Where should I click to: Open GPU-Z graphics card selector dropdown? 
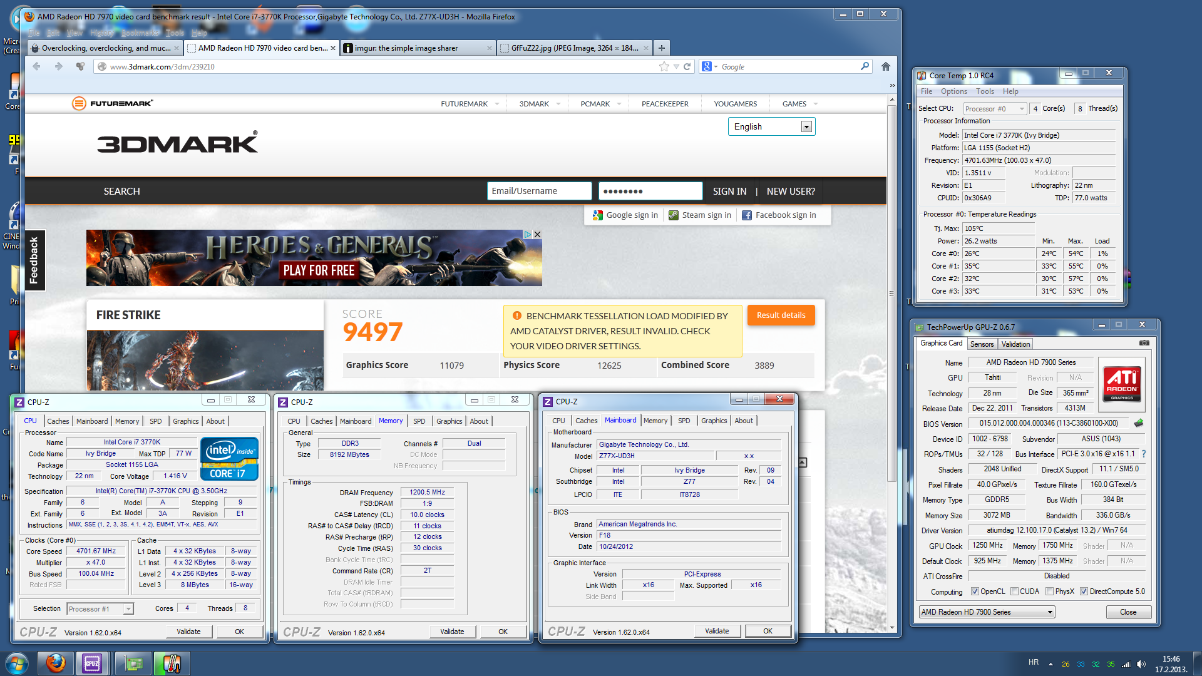click(987, 612)
